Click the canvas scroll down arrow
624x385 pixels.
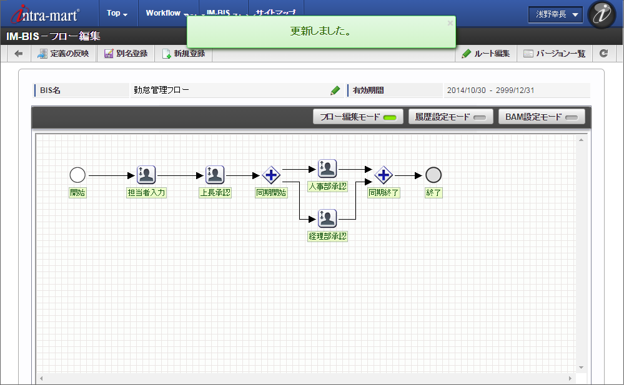tap(581, 368)
